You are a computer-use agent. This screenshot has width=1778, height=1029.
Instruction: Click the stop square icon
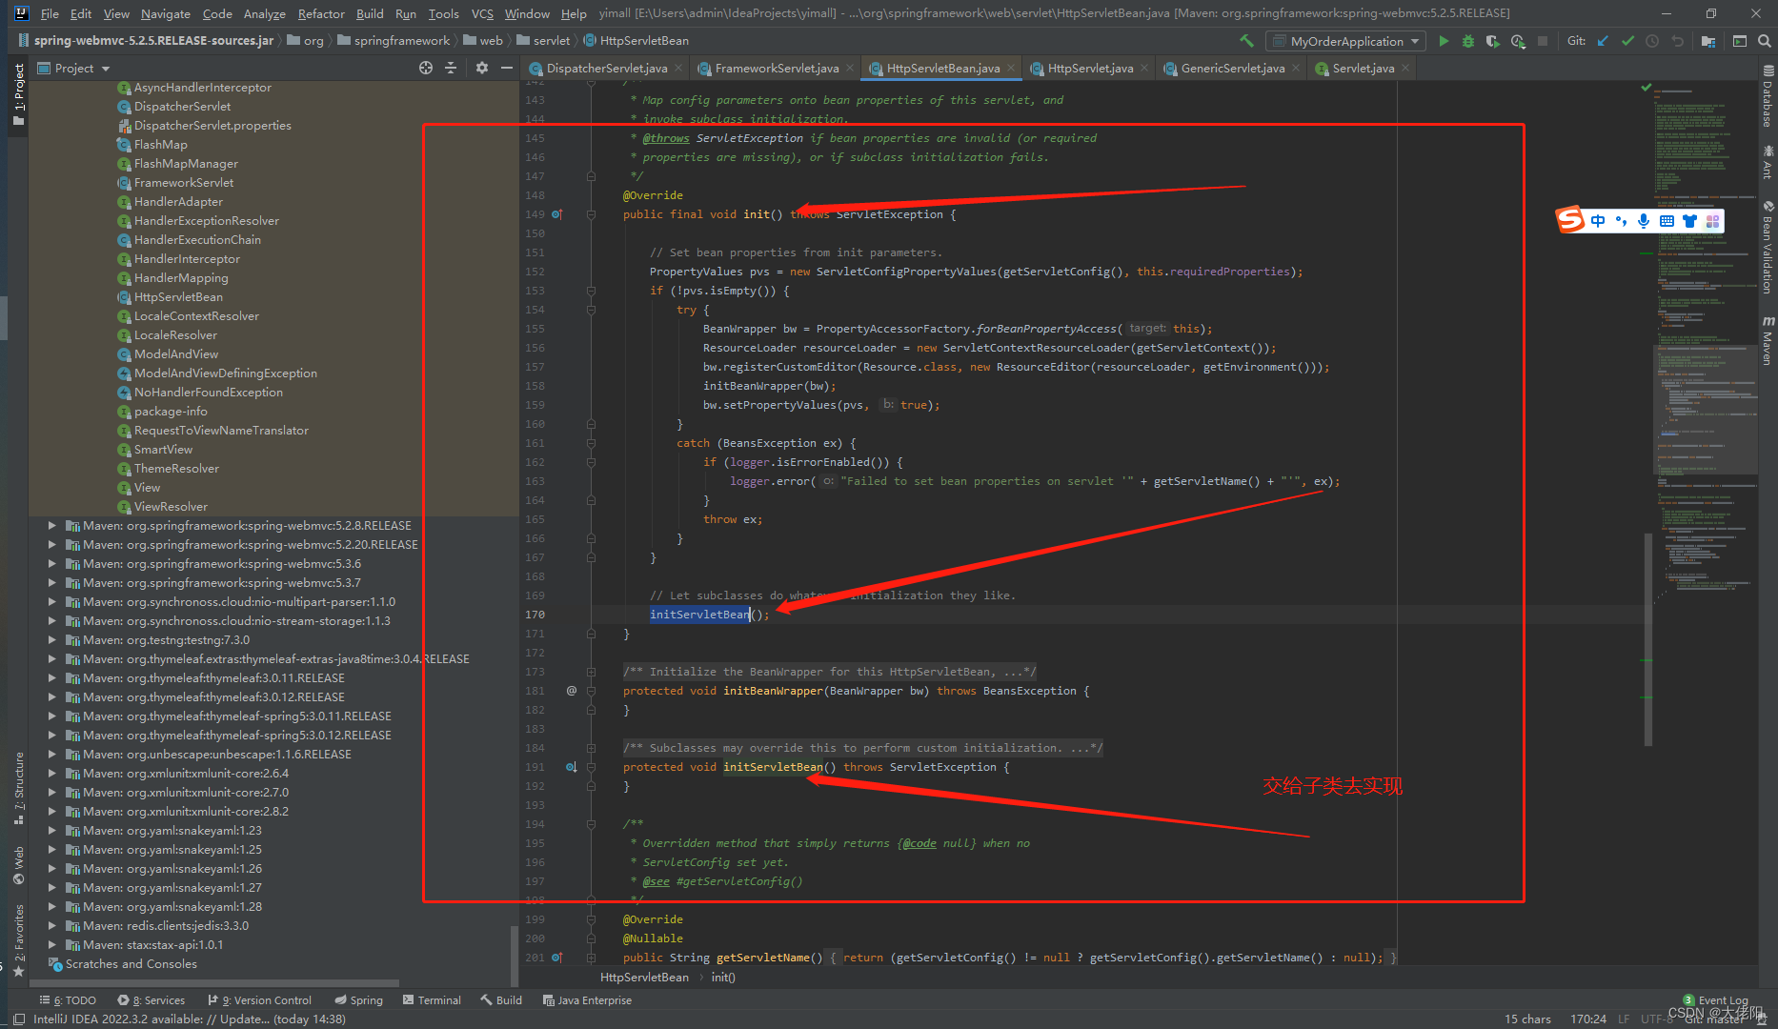point(1543,41)
